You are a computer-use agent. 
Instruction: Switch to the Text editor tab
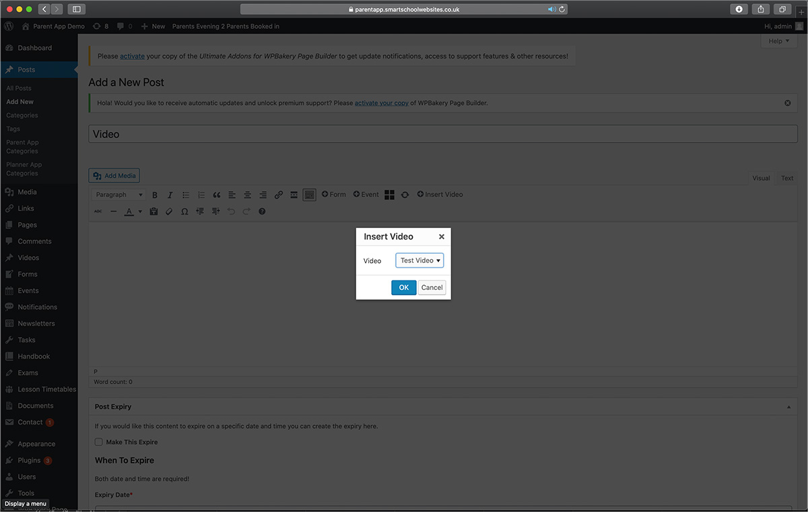tap(786, 178)
